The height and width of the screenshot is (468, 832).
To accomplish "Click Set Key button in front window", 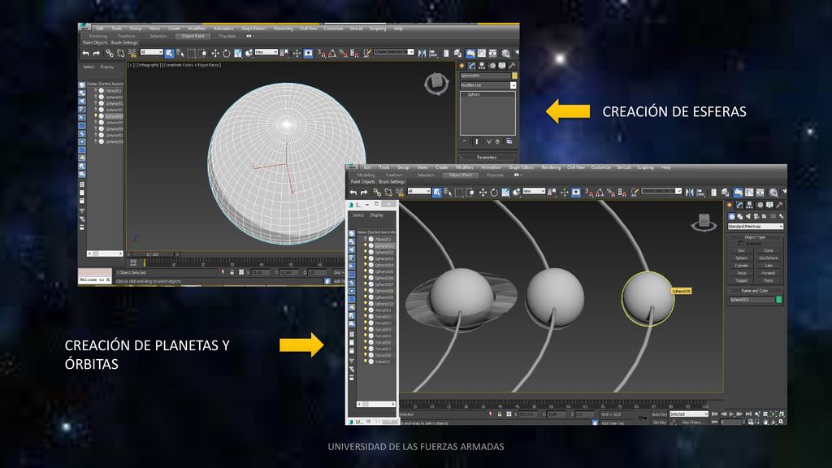I will tap(659, 422).
